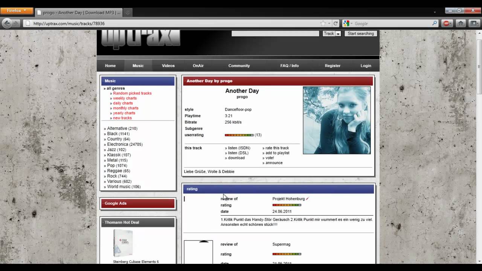Viewport: 482px width, 271px height.
Task: Click the site search text field
Action: [x=275, y=33]
